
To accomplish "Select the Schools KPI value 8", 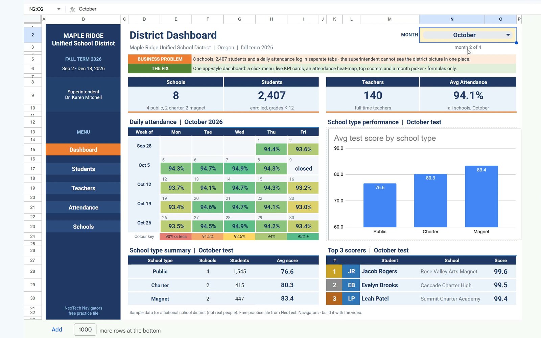I will coord(176,96).
